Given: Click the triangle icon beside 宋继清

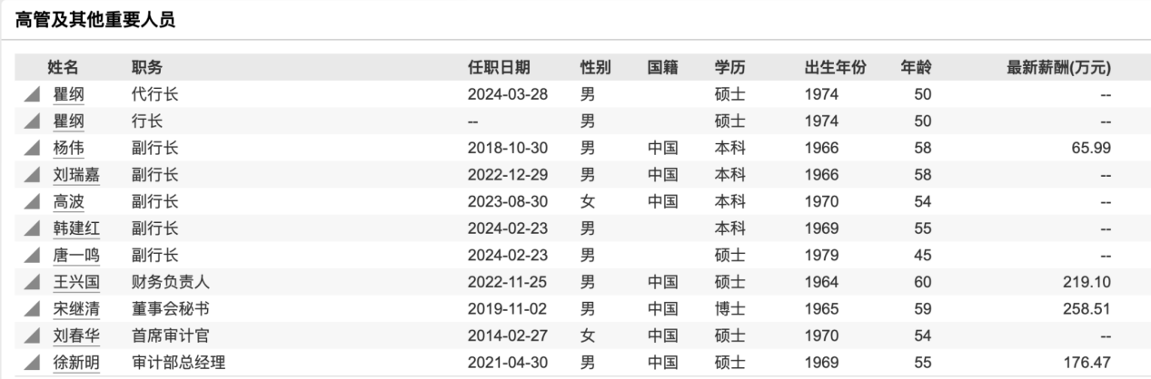Looking at the screenshot, I should point(33,309).
